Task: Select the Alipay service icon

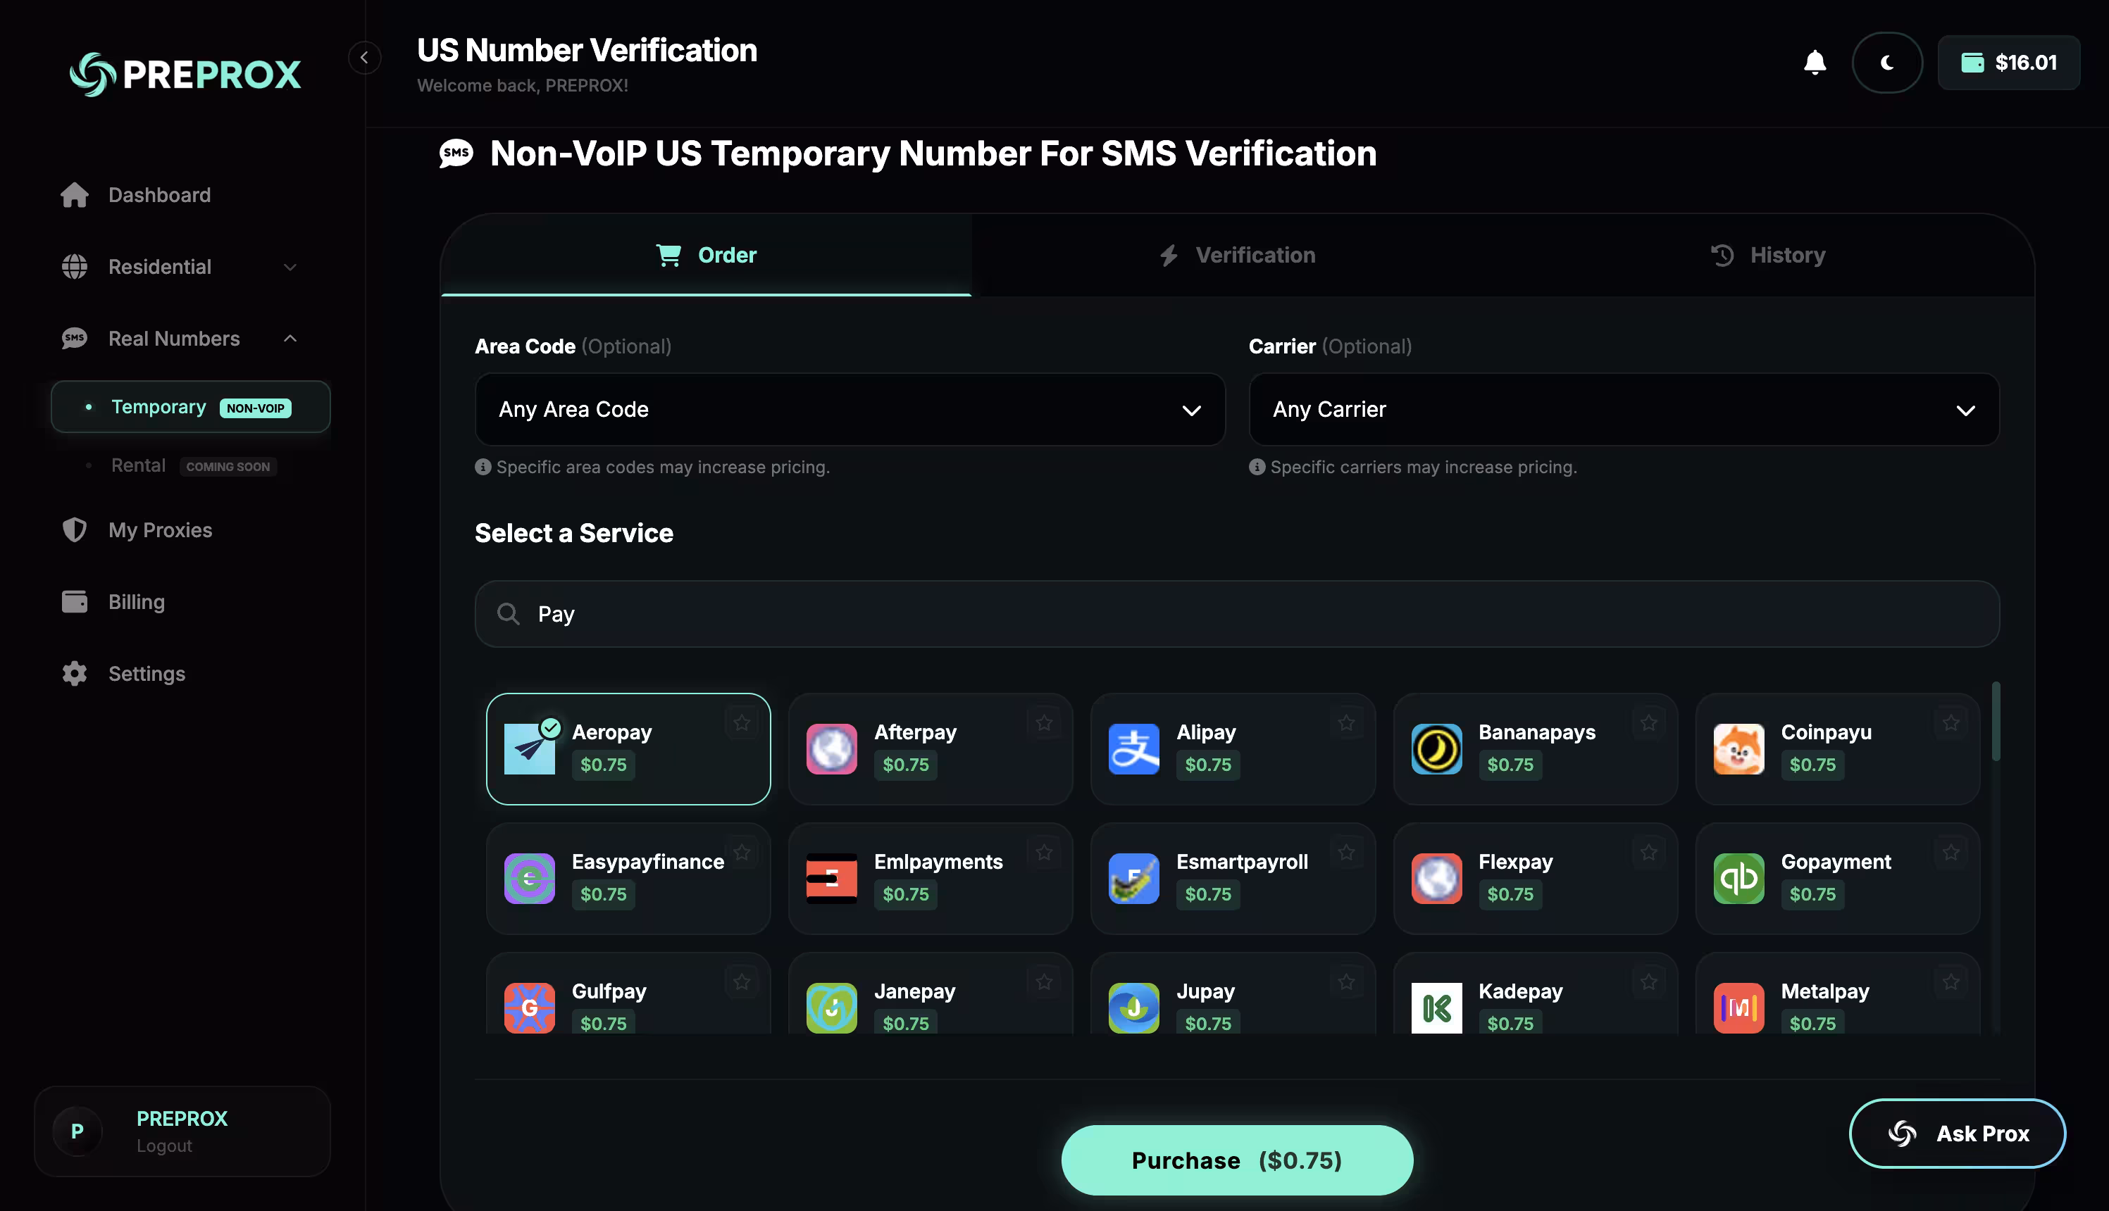Action: 1133,748
